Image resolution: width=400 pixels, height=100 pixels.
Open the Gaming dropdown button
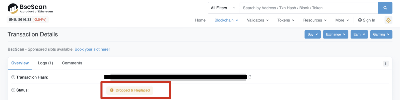tap(381, 34)
